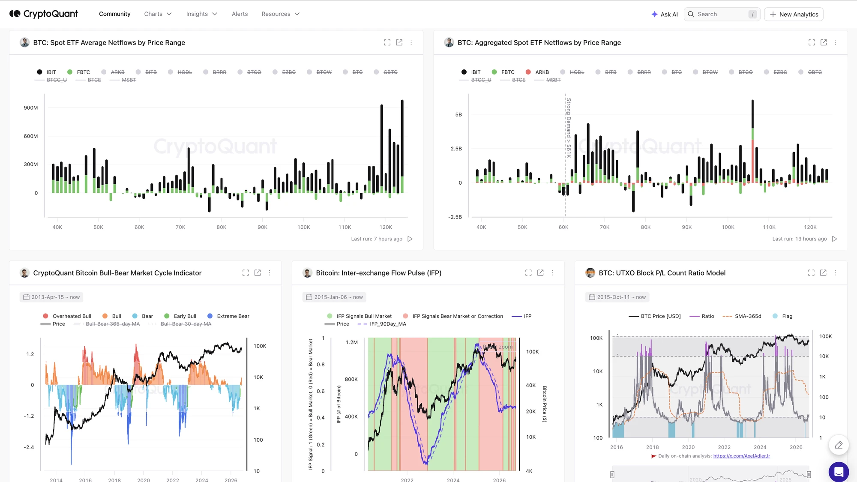
Task: Open more options for Bull-Bear Market Cycle Indicator
Action: pos(270,273)
